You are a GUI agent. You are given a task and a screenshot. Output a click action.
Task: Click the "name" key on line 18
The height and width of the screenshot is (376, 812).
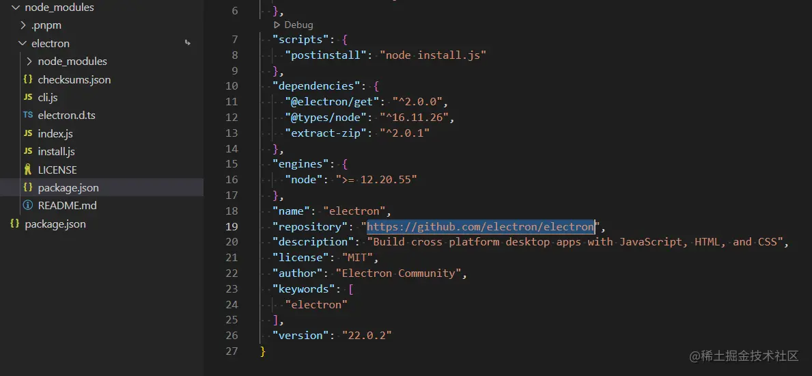click(x=292, y=211)
